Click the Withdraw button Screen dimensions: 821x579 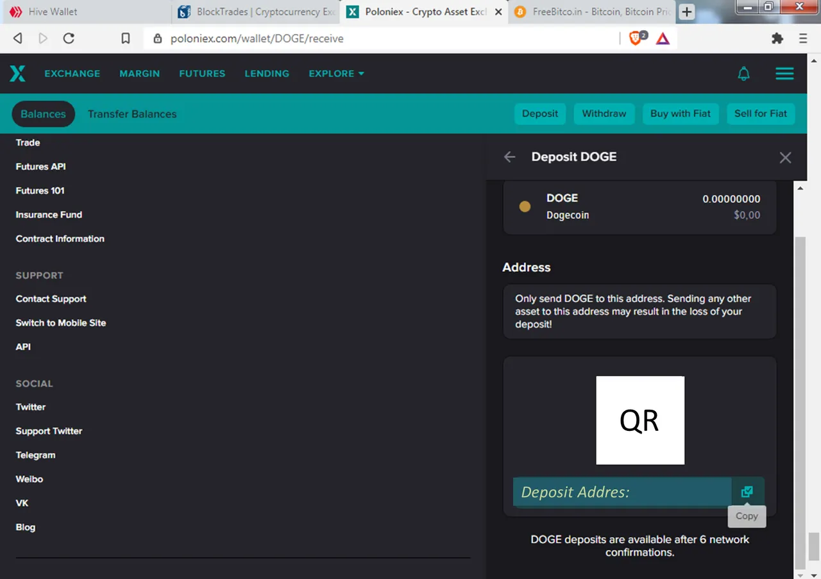[x=604, y=113]
